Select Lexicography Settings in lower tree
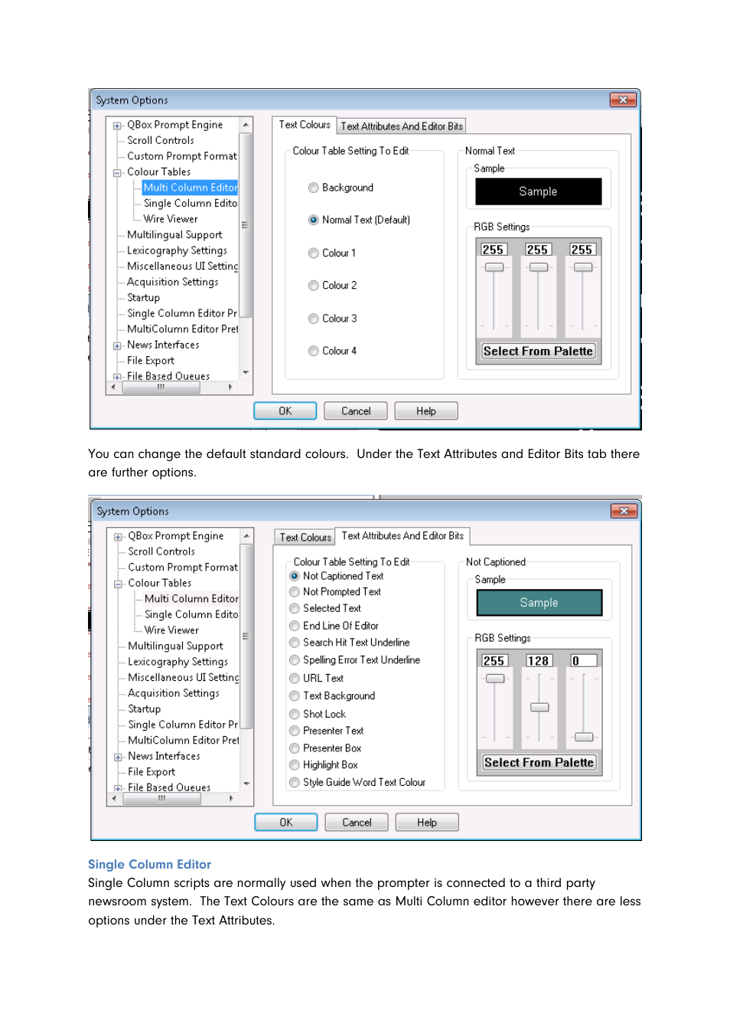The width and height of the screenshot is (730, 1034). (x=178, y=662)
